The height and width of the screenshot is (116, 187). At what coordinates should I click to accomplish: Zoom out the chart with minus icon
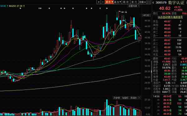pos(103,2)
